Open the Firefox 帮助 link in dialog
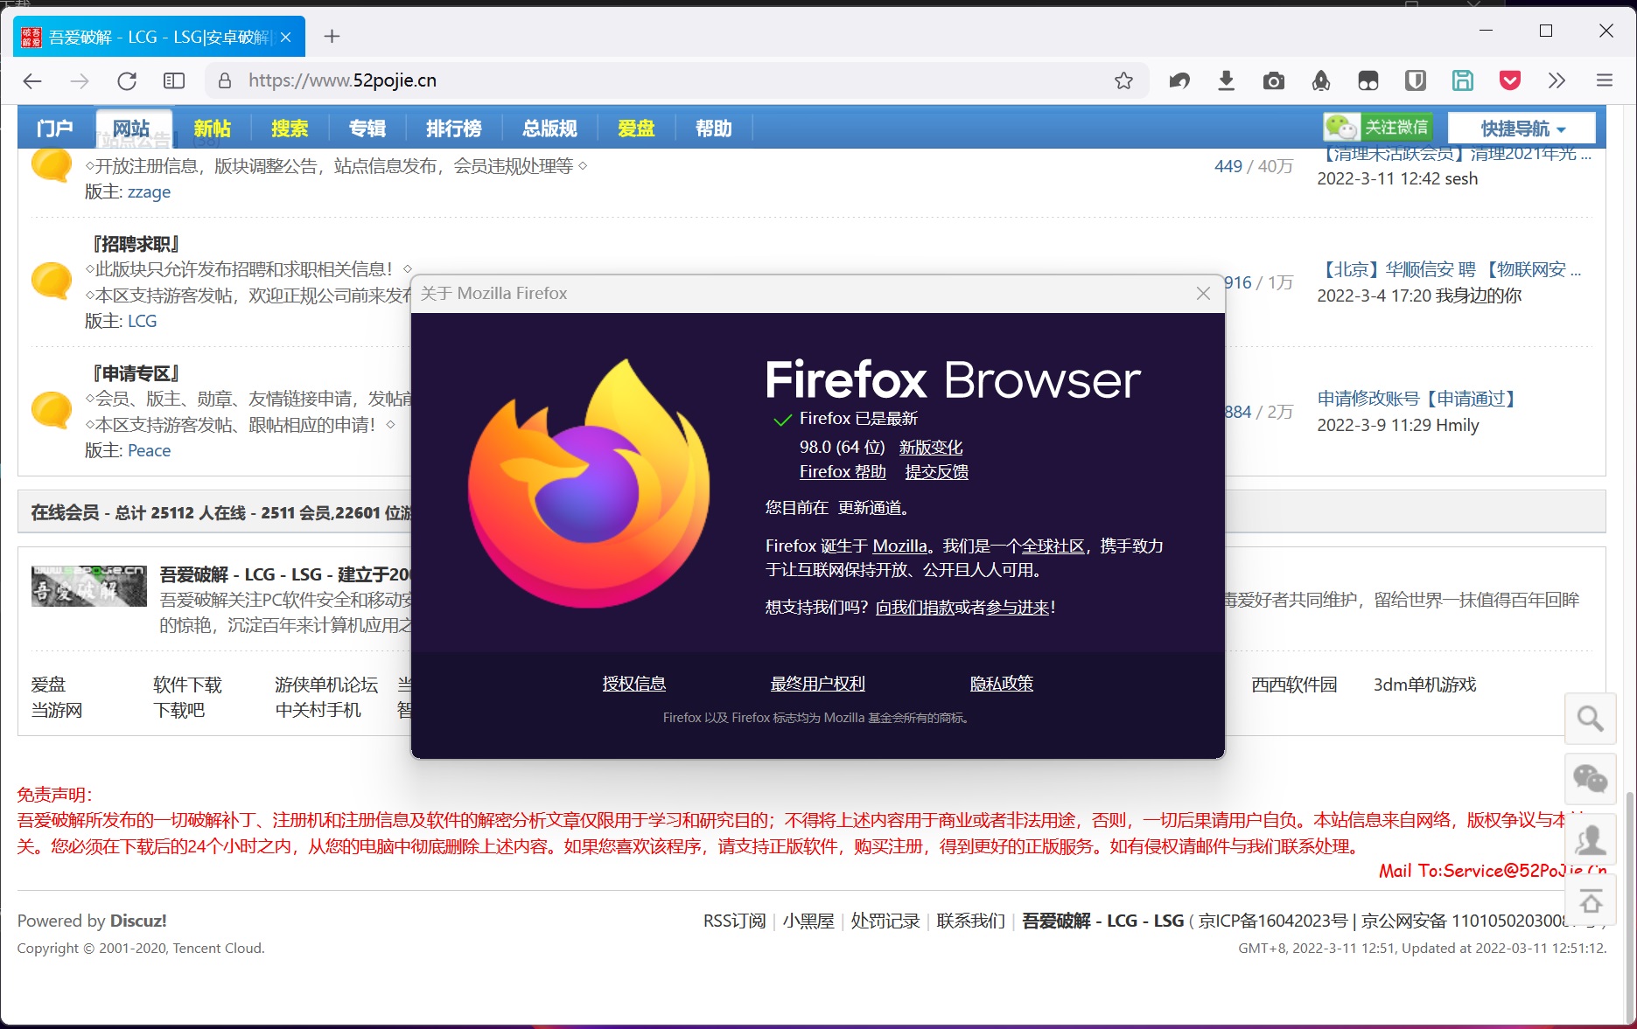The height and width of the screenshot is (1029, 1637). 843,472
